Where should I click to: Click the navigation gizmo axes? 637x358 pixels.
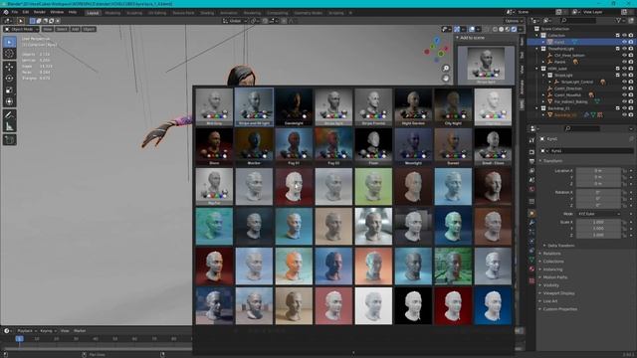[x=436, y=50]
